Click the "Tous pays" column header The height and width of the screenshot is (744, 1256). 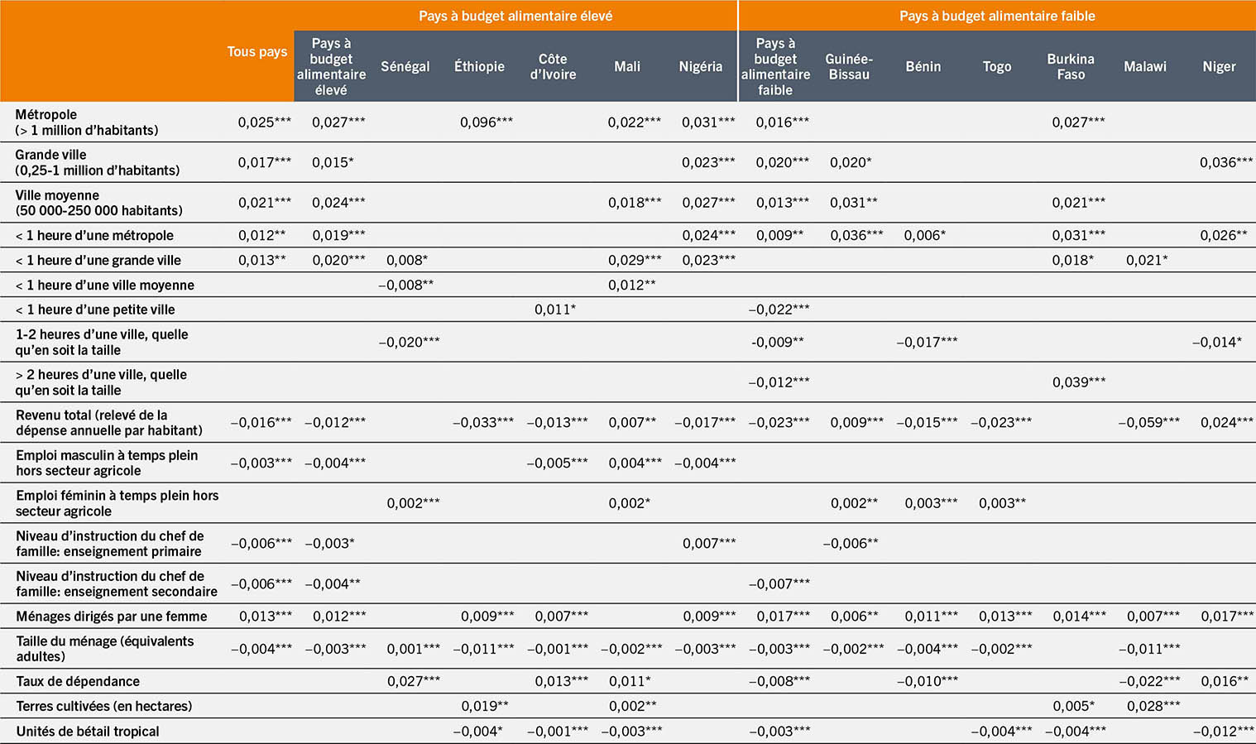pos(257,51)
